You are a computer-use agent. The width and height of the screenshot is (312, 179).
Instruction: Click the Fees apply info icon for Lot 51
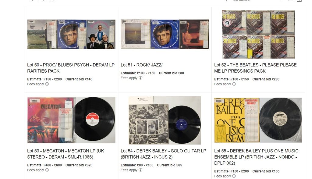(140, 78)
